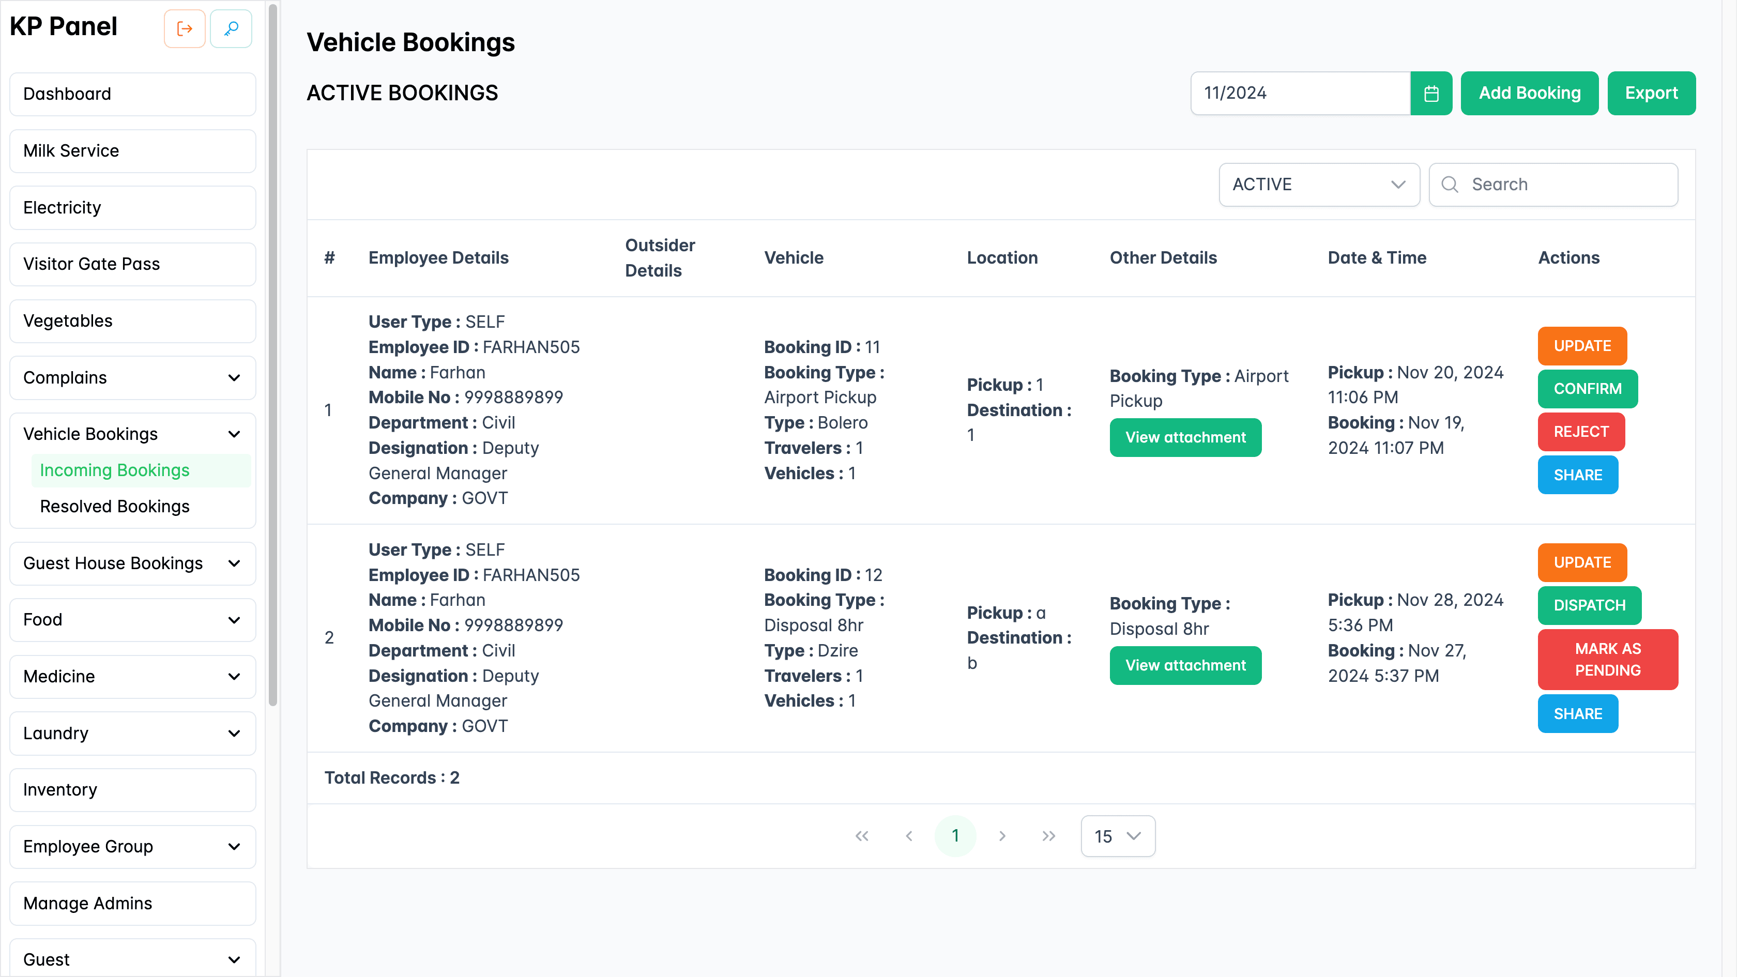Open the calendar date picker icon
Screen dimensions: 1737x977
coord(1431,93)
